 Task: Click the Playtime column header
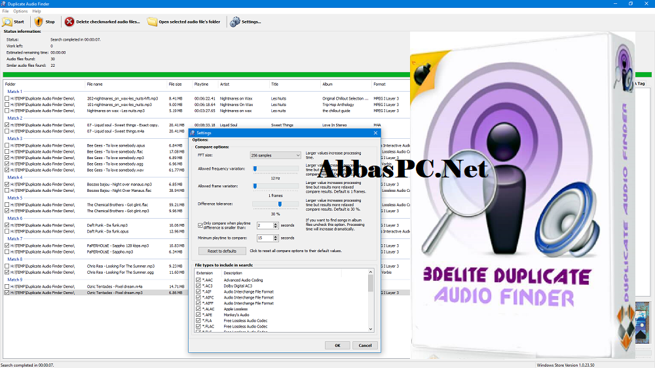[x=201, y=84]
